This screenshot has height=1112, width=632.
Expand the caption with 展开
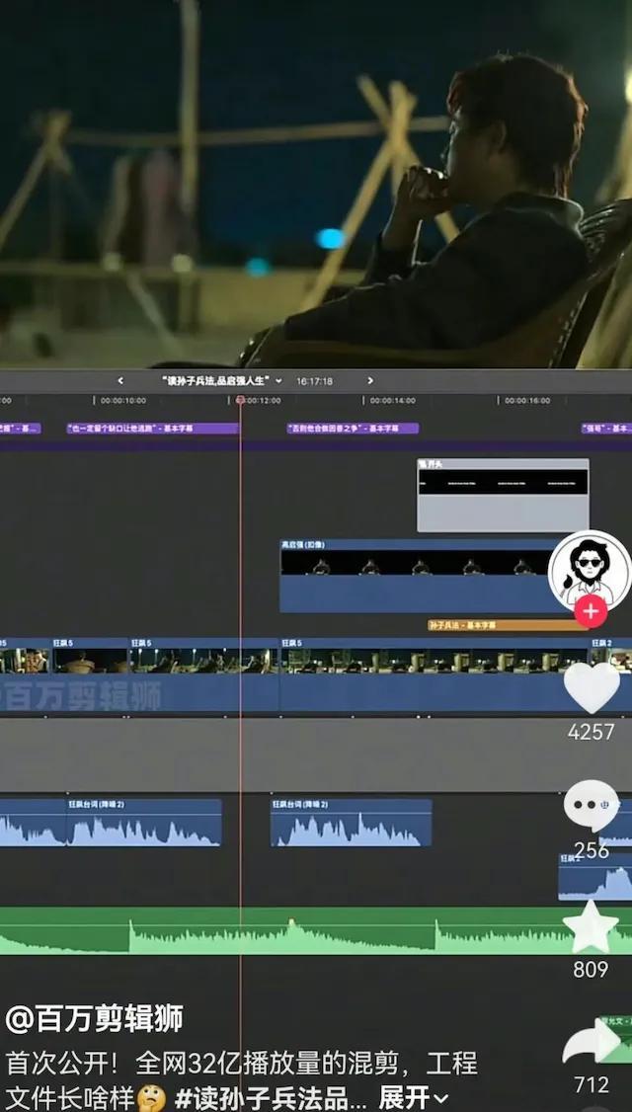414,1097
